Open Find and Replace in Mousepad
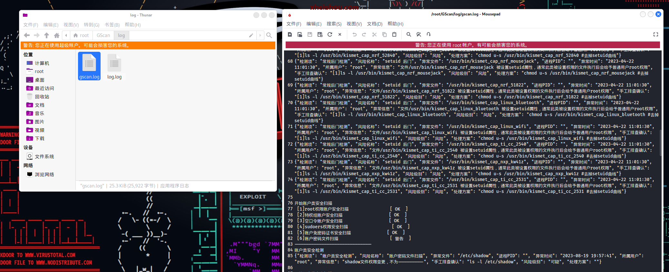The height and width of the screenshot is (272, 669). pos(419,34)
